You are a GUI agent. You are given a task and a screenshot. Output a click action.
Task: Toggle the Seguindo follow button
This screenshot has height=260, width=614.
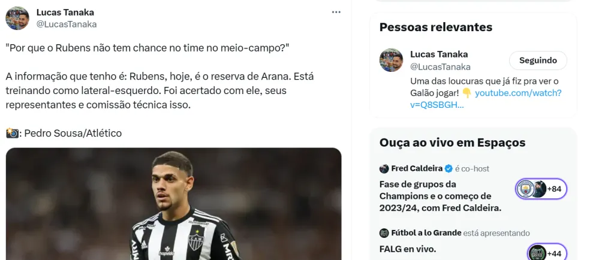coord(538,61)
